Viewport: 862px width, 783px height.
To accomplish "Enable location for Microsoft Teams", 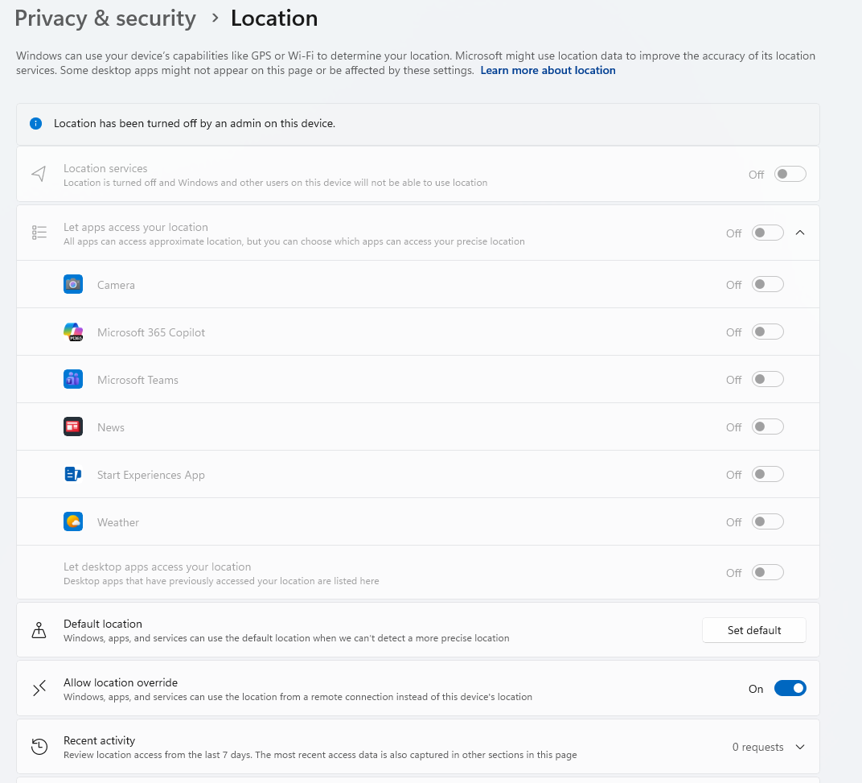I will [x=767, y=379].
